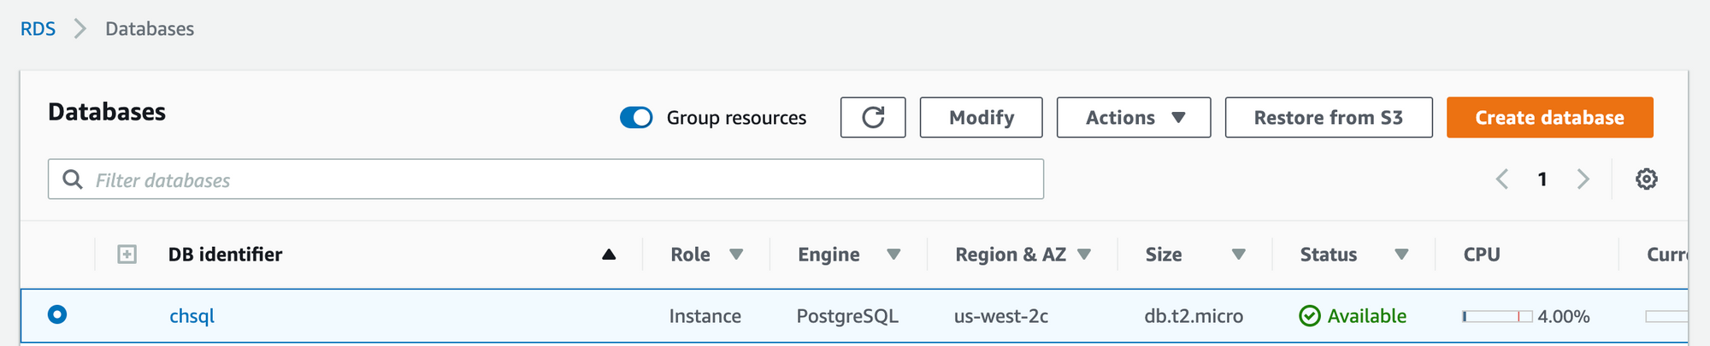Sort by Engine column arrow
The width and height of the screenshot is (1710, 346).
pyautogui.click(x=893, y=255)
